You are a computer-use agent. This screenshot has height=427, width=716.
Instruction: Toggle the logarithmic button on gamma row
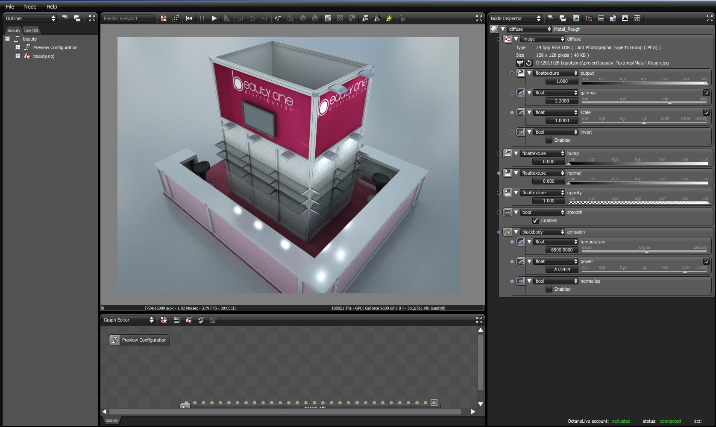click(x=706, y=92)
